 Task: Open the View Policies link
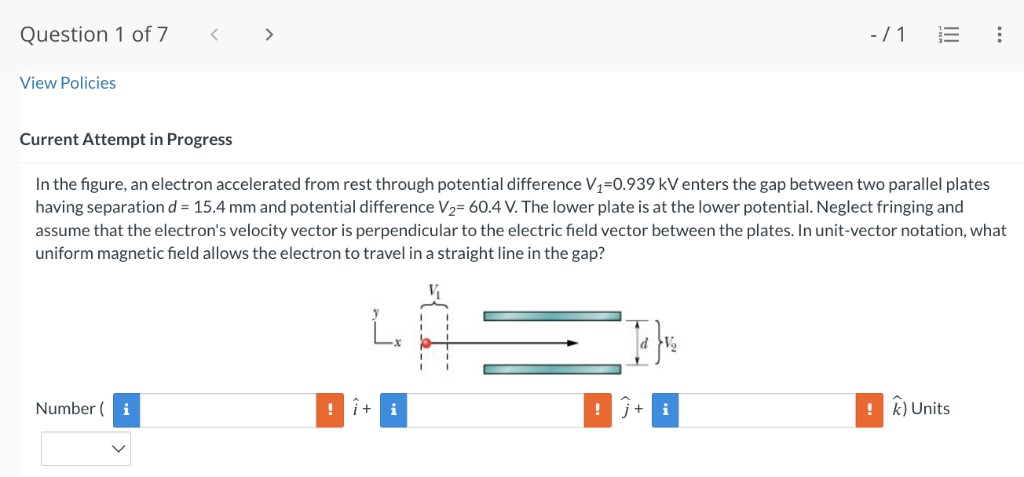click(68, 82)
